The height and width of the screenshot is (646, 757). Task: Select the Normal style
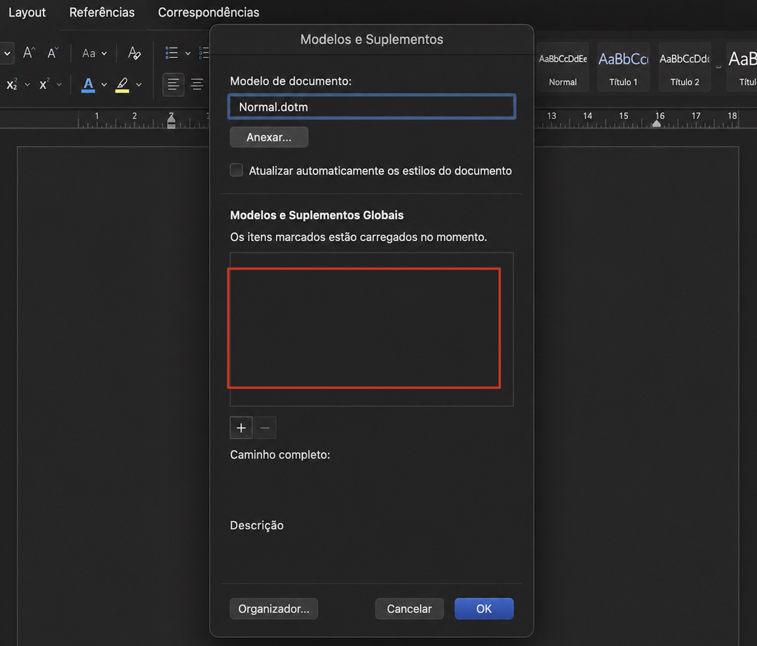pyautogui.click(x=563, y=67)
